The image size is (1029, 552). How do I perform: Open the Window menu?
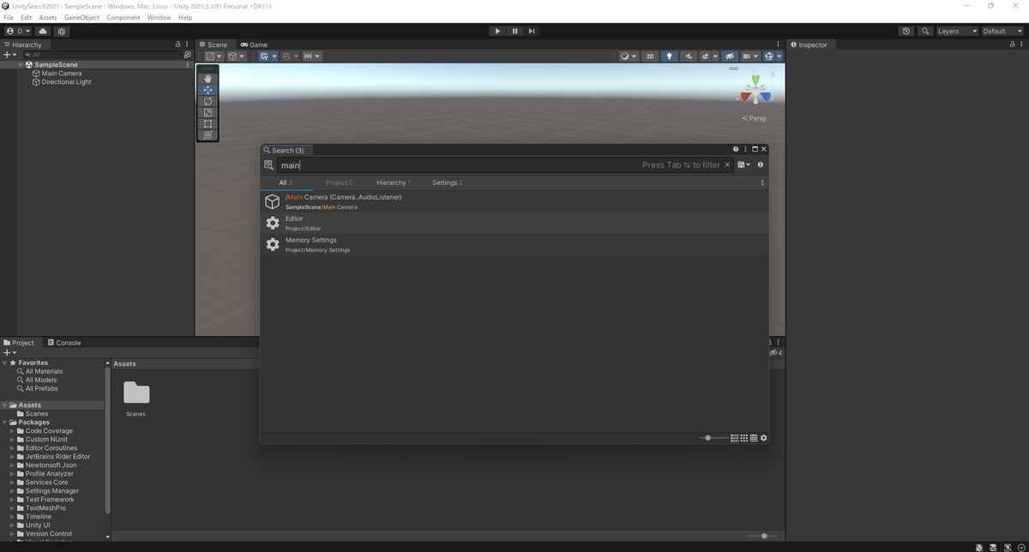[158, 17]
